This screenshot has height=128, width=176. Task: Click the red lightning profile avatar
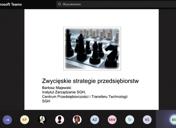coord(77,120)
